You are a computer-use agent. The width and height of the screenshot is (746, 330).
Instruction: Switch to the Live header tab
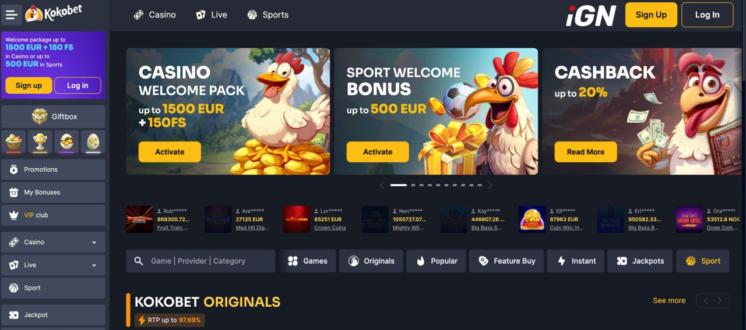(x=212, y=15)
